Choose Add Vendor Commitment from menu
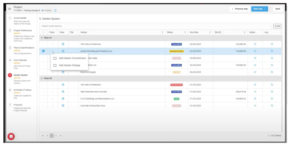The image size is (291, 146). pyautogui.click(x=72, y=58)
